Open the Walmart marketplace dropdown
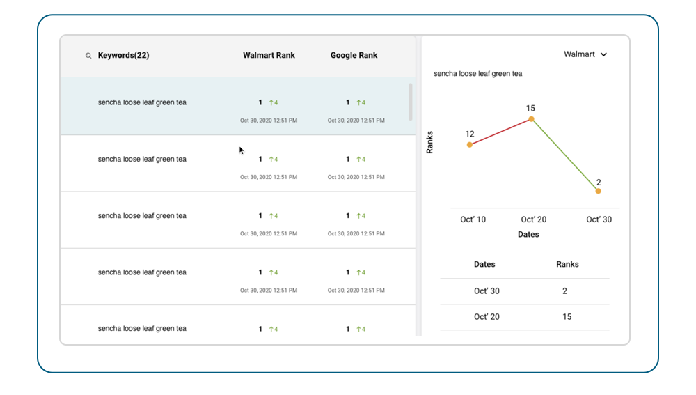The width and height of the screenshot is (696, 395). 585,54
